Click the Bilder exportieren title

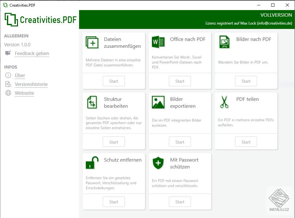[x=183, y=103]
